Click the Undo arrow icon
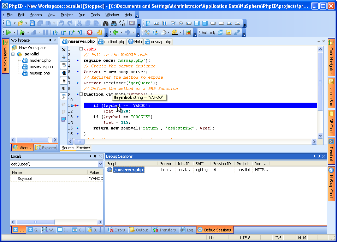Screen dimensions: 337x242 [x=62, y=23]
